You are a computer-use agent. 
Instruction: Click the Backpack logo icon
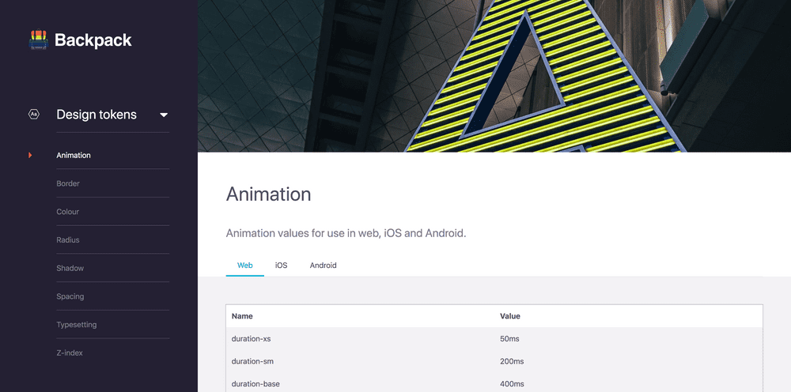pos(38,40)
